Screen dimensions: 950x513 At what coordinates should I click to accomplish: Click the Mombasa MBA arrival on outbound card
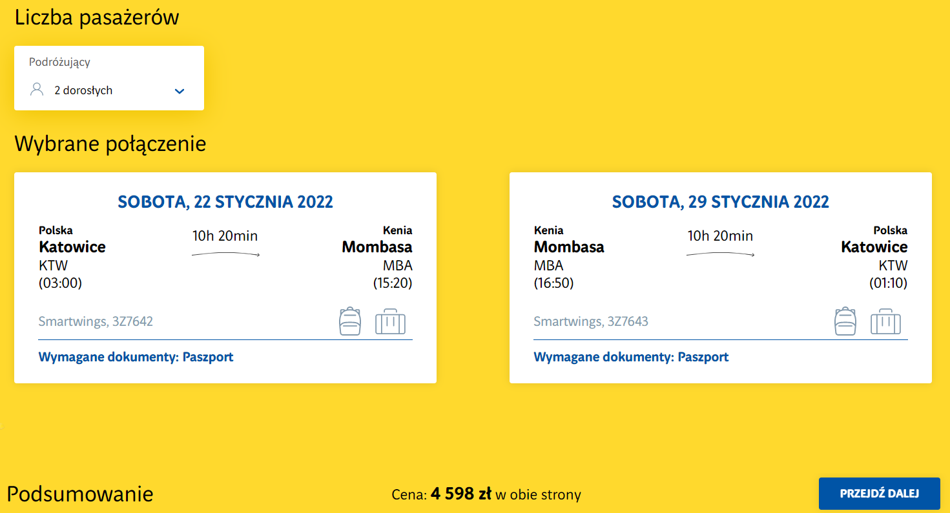[x=377, y=247]
